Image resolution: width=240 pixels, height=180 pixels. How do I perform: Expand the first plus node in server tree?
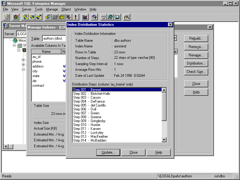(x=23, y=60)
